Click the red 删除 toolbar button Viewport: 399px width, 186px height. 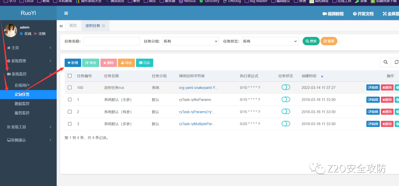[109, 63]
